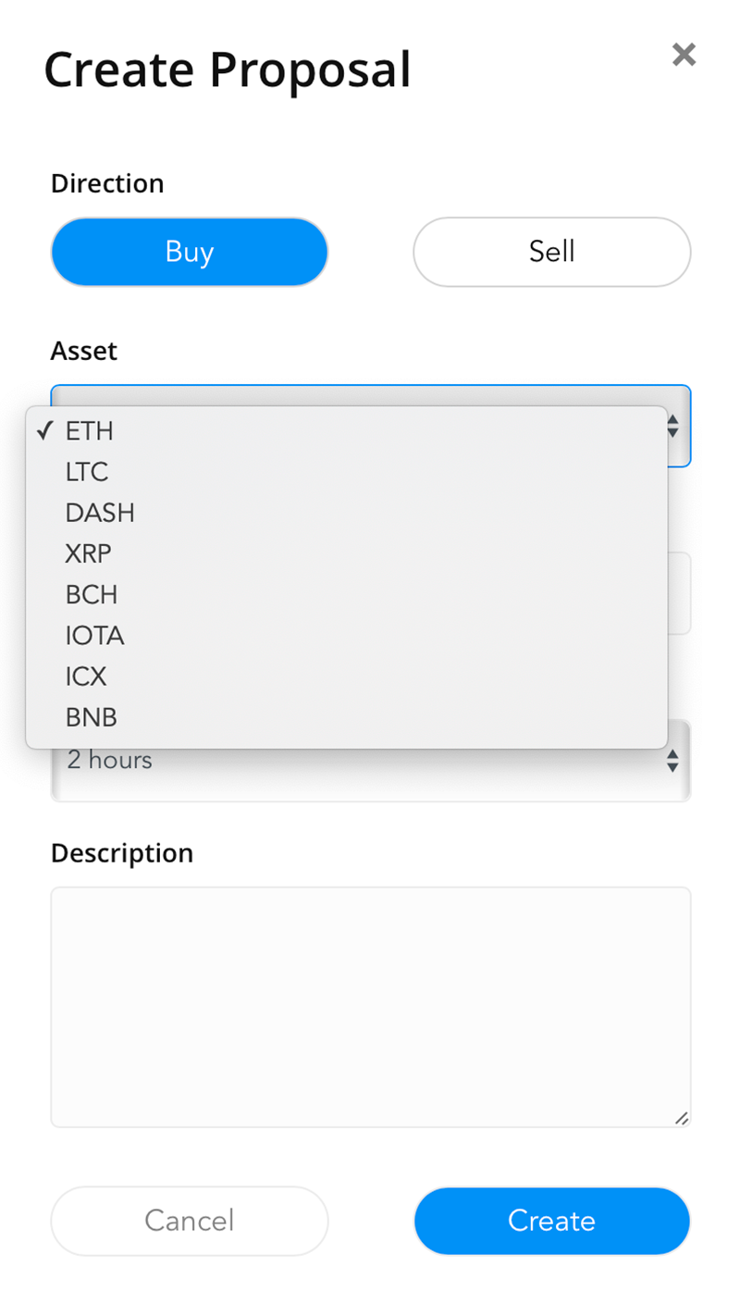Choose ETH from the asset list
This screenshot has height=1303, width=740.
(347, 431)
